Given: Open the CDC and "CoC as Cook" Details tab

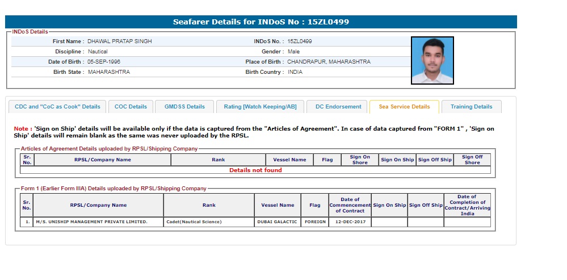Looking at the screenshot, I should click(57, 107).
